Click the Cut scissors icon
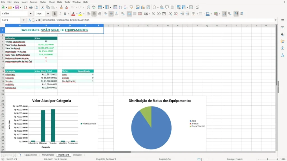Screen dimensions: 287x161 click(x=43, y=7)
